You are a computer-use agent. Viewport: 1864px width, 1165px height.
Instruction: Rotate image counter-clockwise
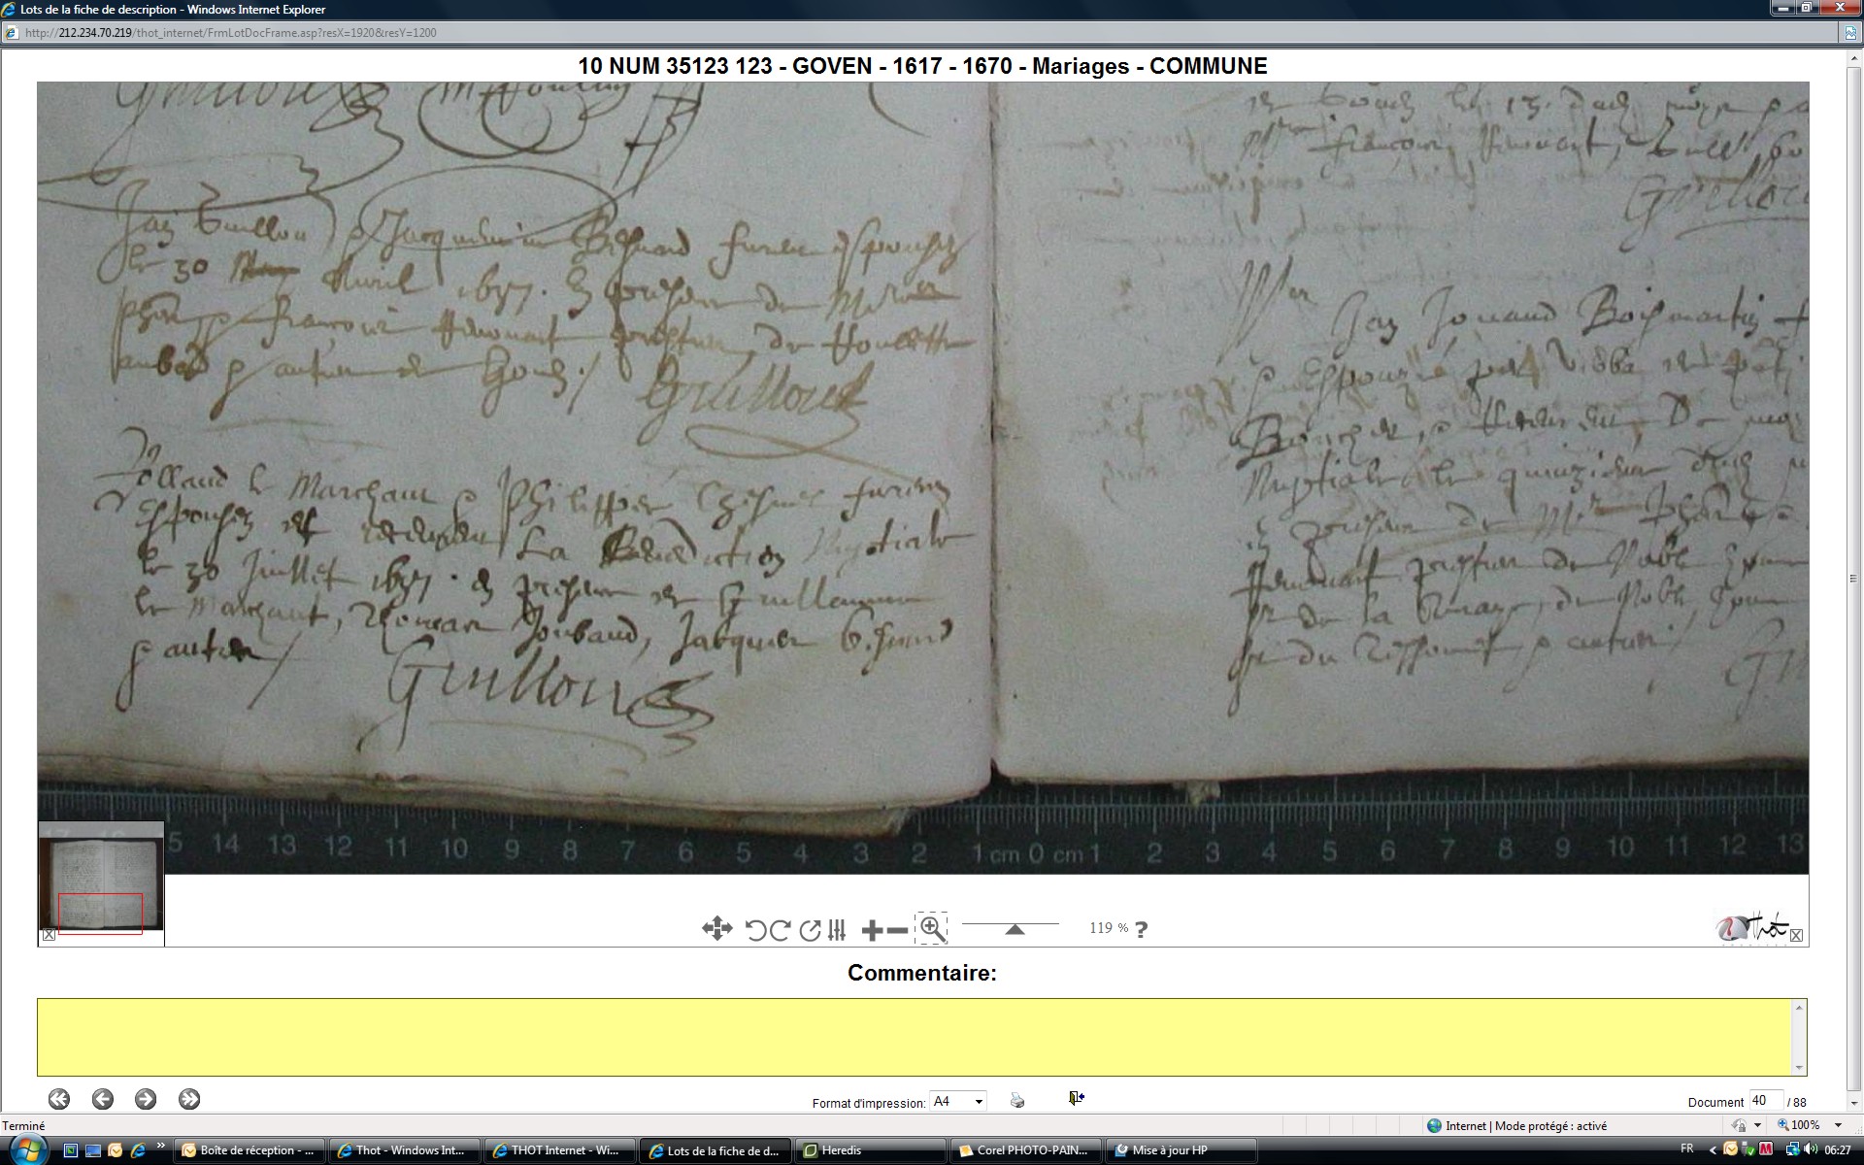coord(755,930)
